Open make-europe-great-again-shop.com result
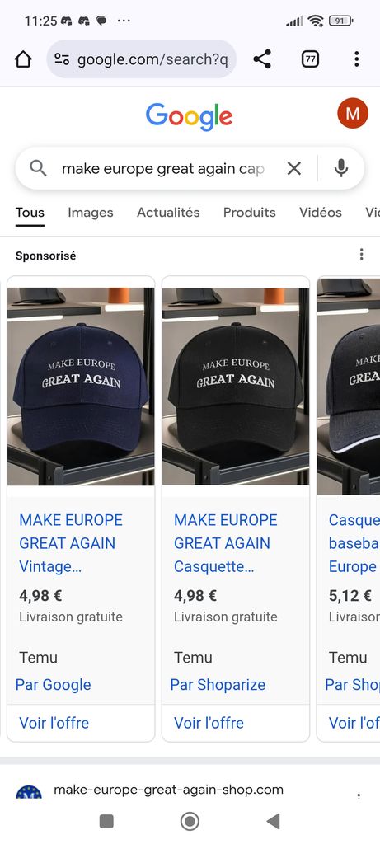 (x=168, y=790)
